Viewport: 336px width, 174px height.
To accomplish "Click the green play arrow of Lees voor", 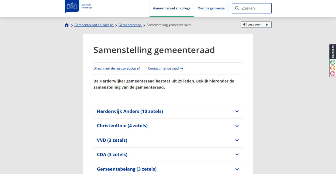I will click(x=267, y=25).
